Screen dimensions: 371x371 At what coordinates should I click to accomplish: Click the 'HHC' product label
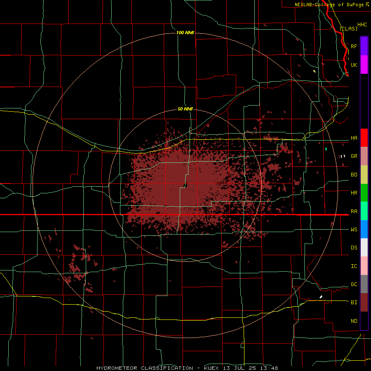362,25
